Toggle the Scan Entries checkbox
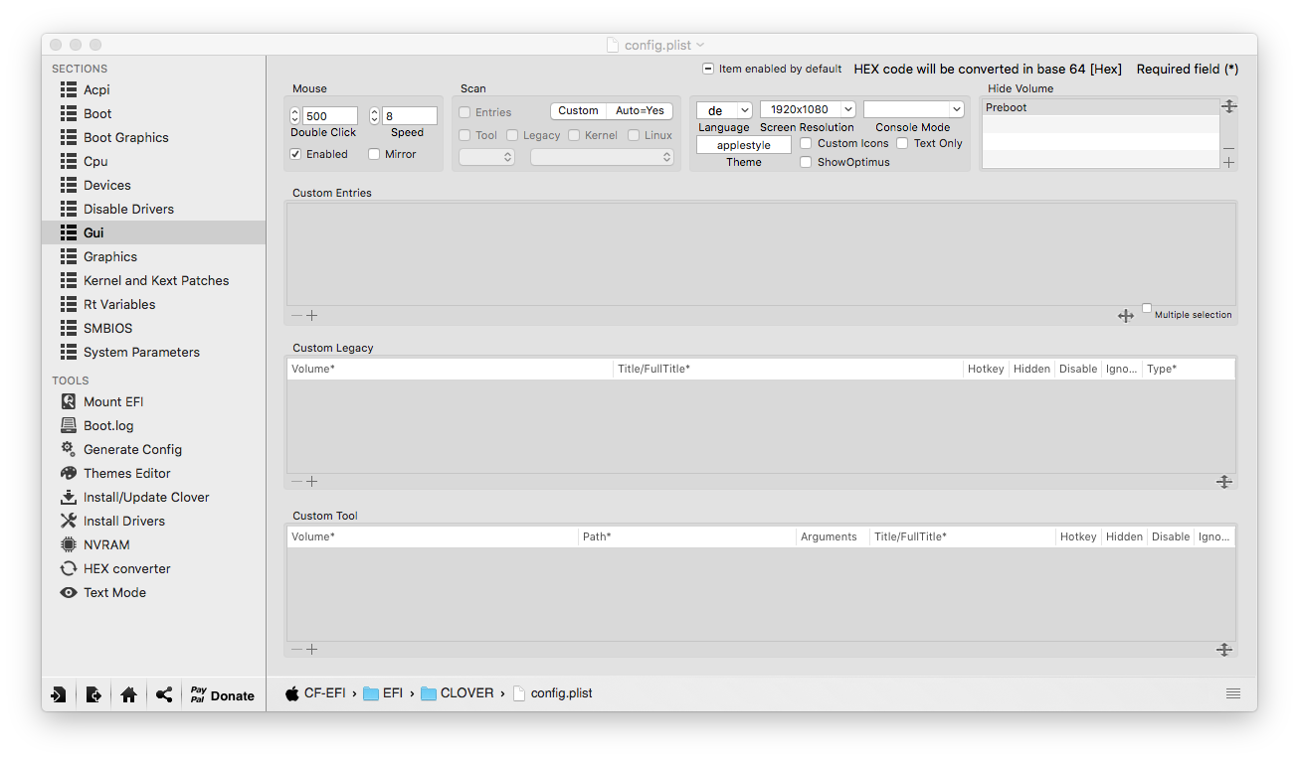Screen dimensions: 1299x761 tap(464, 112)
